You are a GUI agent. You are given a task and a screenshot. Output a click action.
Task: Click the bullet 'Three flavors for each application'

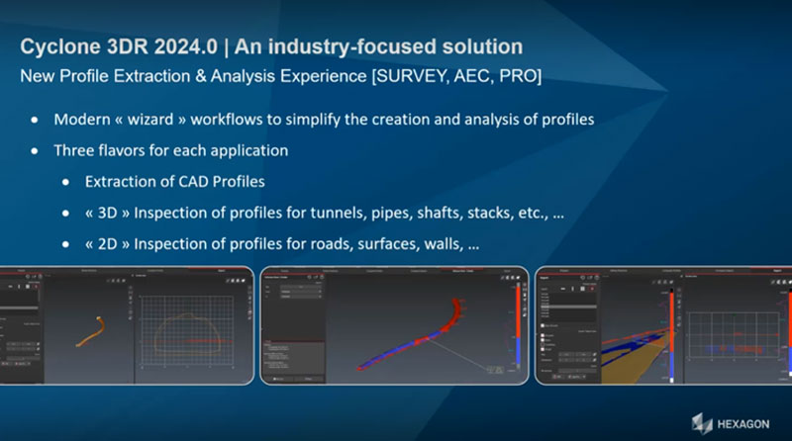point(170,150)
